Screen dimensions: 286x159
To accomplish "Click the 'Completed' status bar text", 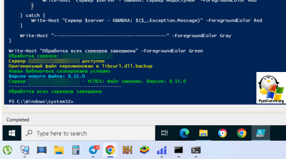I will (x=18, y=120).
